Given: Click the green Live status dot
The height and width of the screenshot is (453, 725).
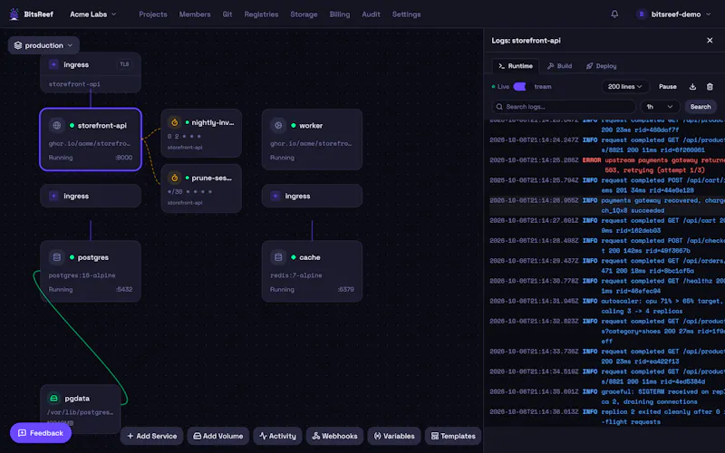Looking at the screenshot, I should (493, 86).
